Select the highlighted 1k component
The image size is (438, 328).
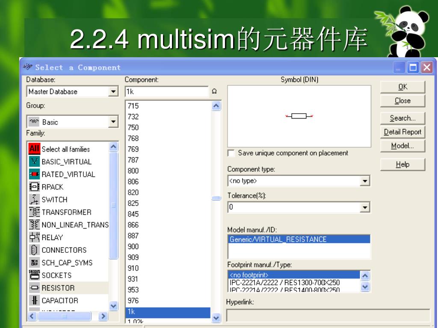[x=168, y=312]
